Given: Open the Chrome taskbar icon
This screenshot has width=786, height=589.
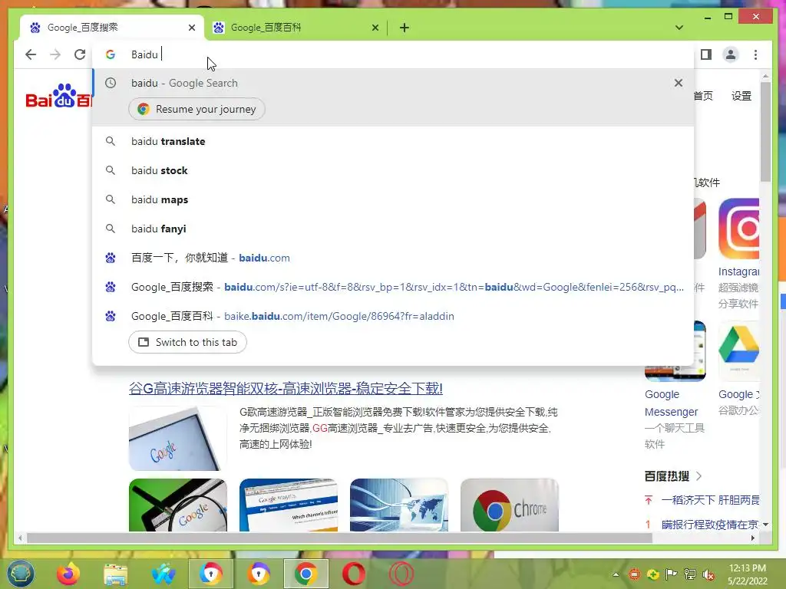Looking at the screenshot, I should pos(305,574).
